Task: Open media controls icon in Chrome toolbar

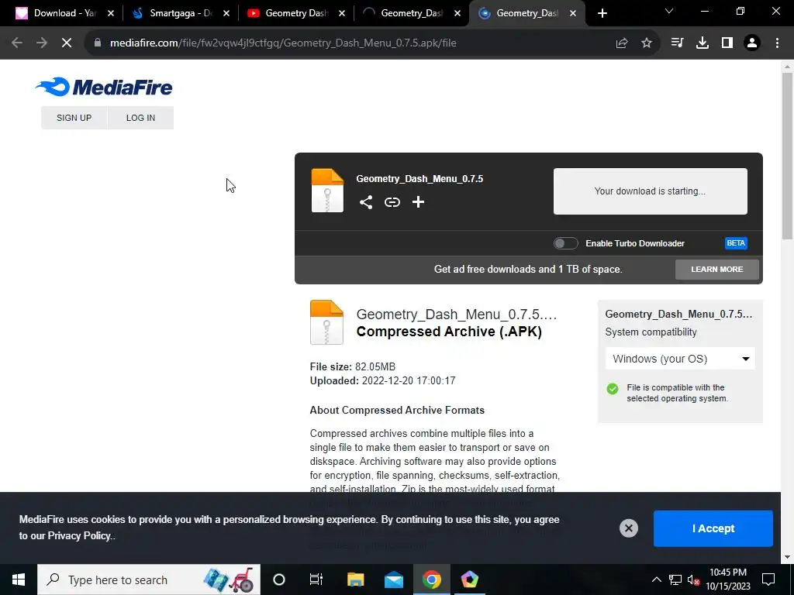Action: click(677, 43)
